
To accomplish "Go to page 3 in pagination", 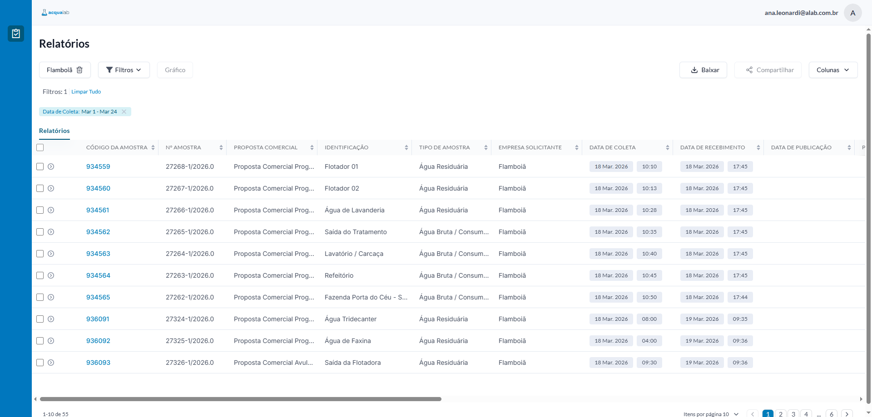I will pyautogui.click(x=793, y=414).
